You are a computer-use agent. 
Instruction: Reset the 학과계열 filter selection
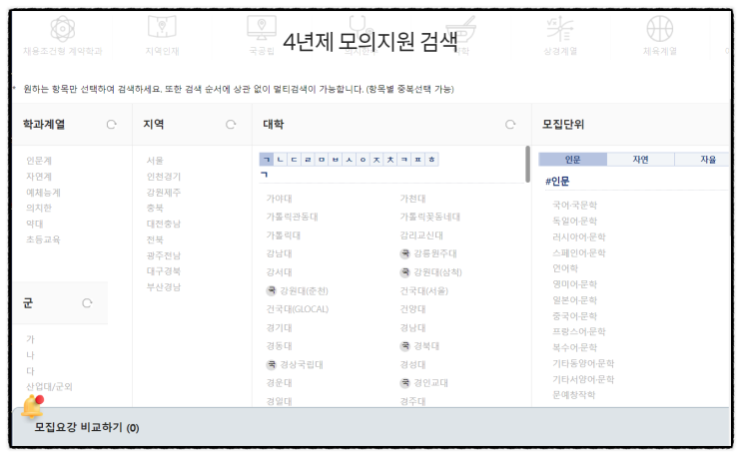point(111,125)
